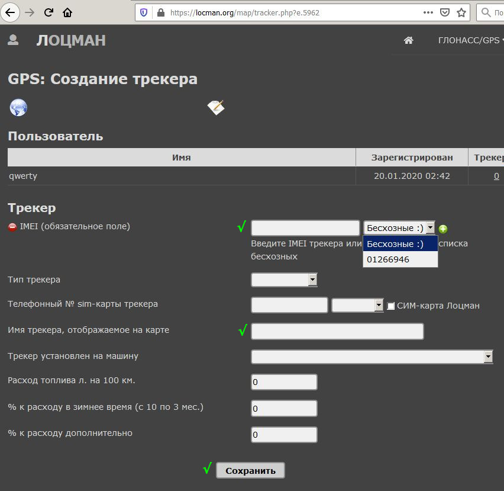
Task: Enable the СИМ-карта Лоцман checkbox
Action: (391, 306)
